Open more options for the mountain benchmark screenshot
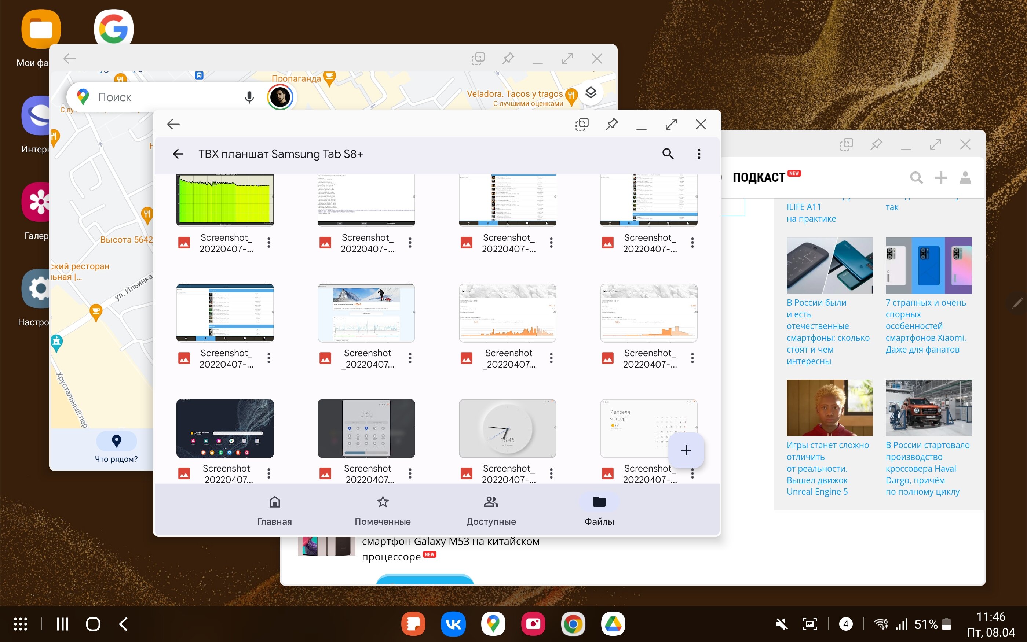This screenshot has height=642, width=1027. [410, 358]
